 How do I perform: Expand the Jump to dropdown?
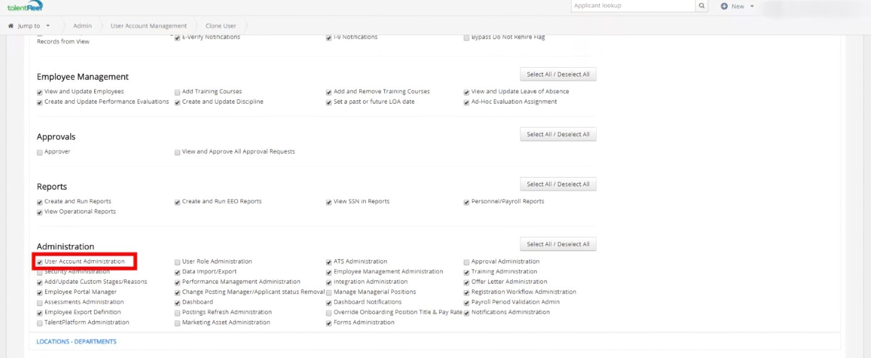coord(48,26)
